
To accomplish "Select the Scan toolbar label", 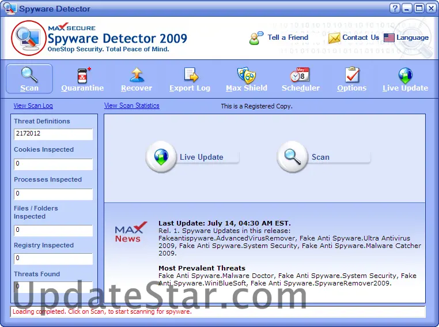I will tap(29, 88).
